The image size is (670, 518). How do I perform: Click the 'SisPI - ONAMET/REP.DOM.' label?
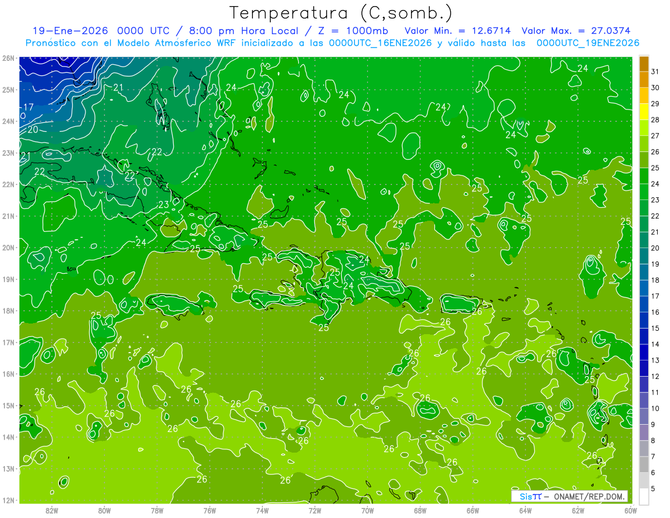click(x=569, y=496)
